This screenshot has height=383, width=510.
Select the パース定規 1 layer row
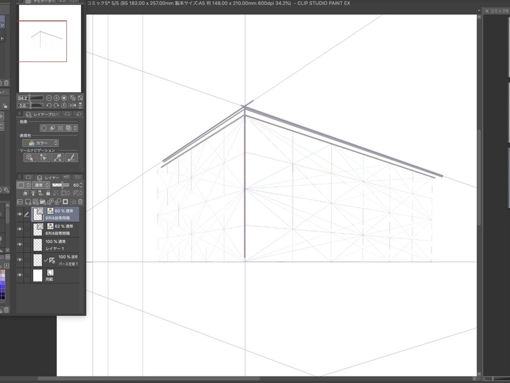[56, 260]
